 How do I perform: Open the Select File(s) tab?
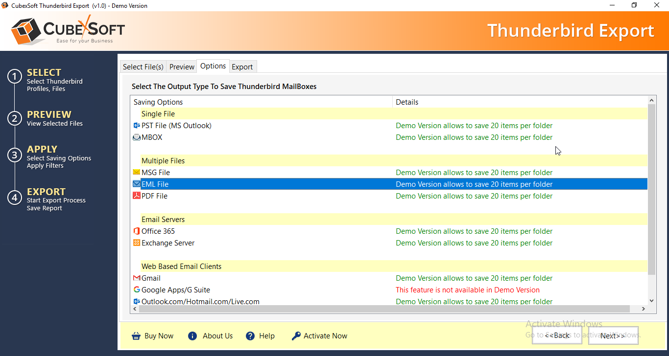(x=143, y=67)
